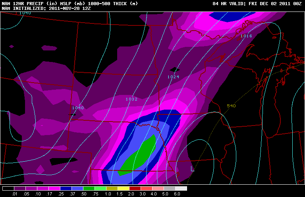Viewport: 305px width, 197px height.
Task: Click the light blue .37 legend swatch
Action: pyautogui.click(x=77, y=188)
